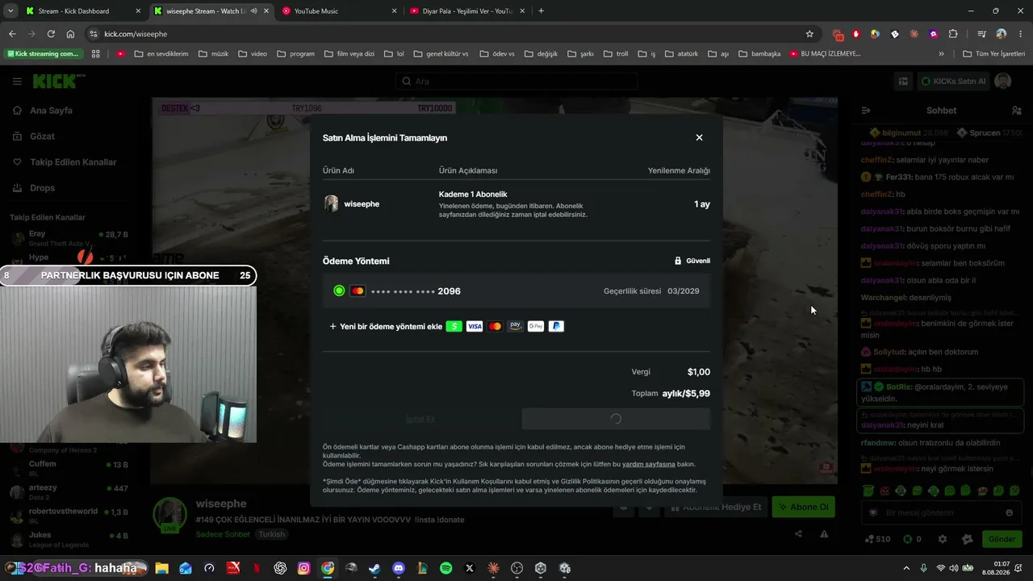
Task: Choose the Cash App payment icon
Action: click(454, 326)
